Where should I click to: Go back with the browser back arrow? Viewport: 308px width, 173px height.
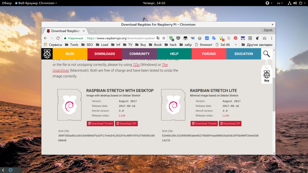click(46, 38)
